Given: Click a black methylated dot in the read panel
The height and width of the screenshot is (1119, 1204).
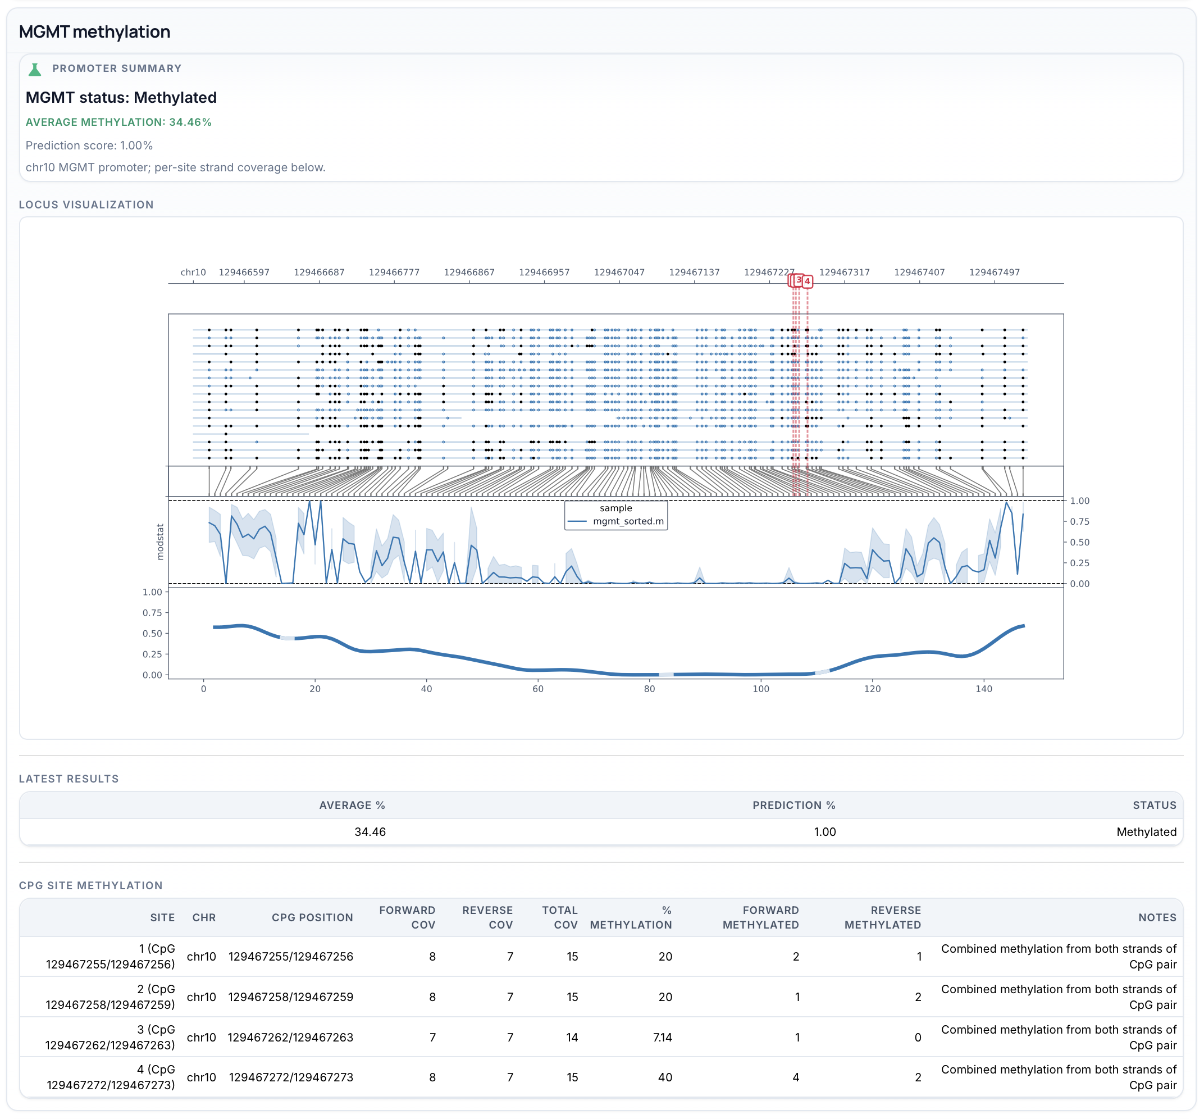Looking at the screenshot, I should click(209, 329).
